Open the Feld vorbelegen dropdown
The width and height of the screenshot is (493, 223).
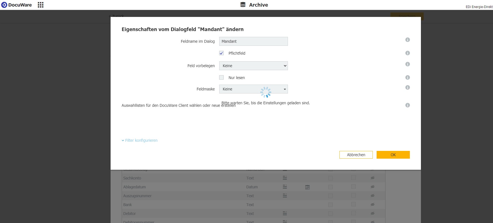[253, 66]
